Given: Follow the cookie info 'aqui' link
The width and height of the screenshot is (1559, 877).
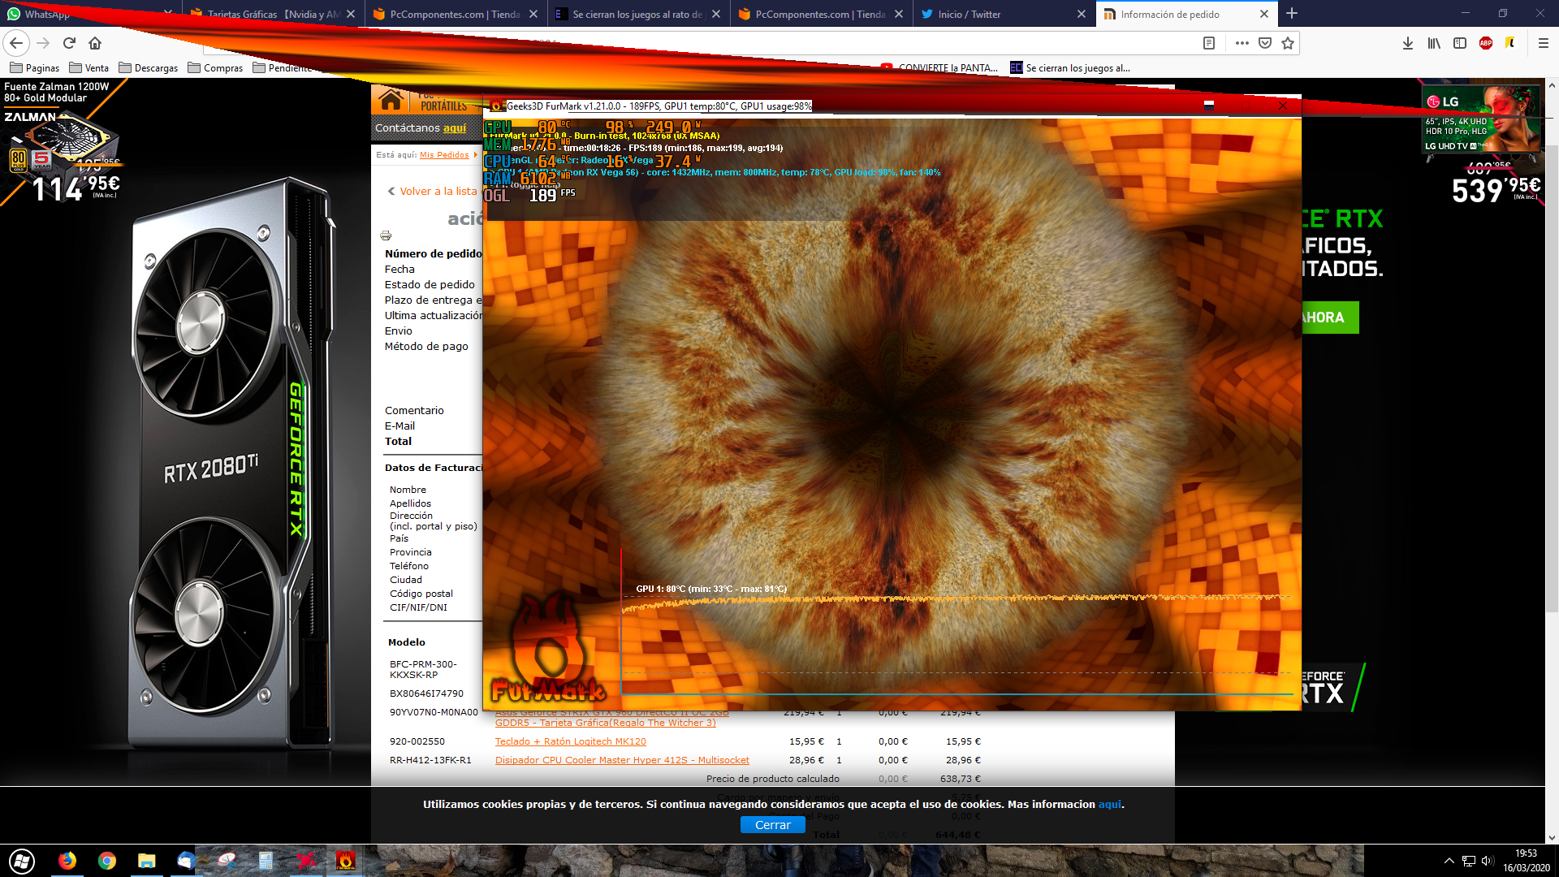Looking at the screenshot, I should tap(1109, 805).
